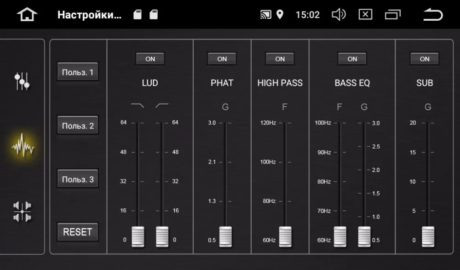Open the recent apps overview
This screenshot has height=270, width=460.
(x=392, y=14)
